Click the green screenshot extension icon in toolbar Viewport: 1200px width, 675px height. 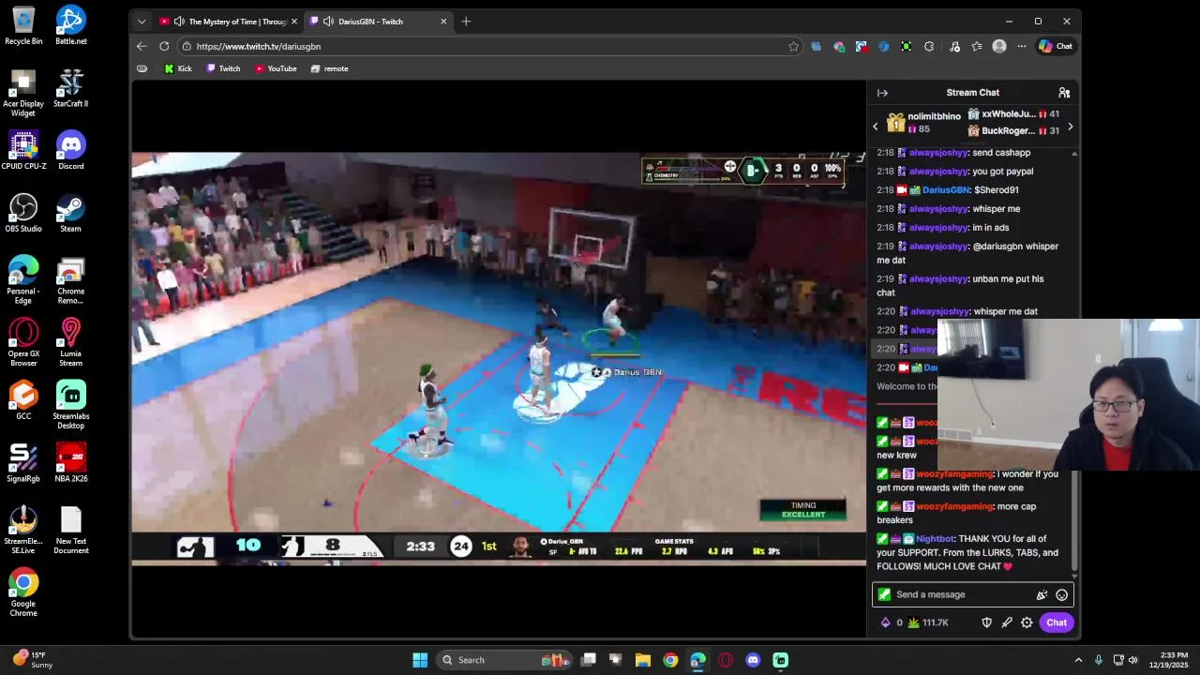(x=906, y=46)
